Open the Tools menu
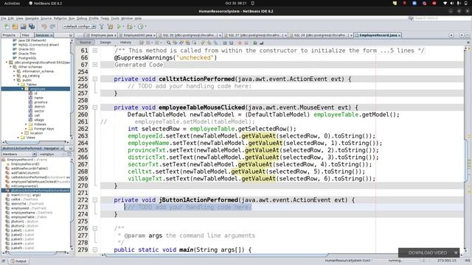The image size is (472, 265). coord(115,18)
